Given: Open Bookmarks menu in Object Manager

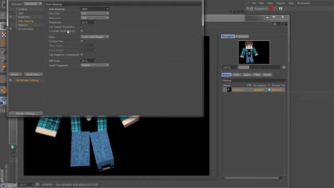Looking at the screenshot, I should [x=304, y=3].
